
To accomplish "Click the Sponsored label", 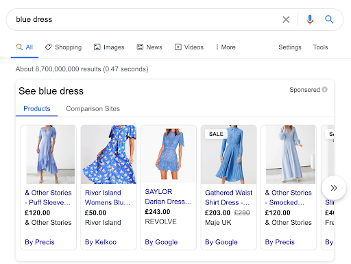I will click(304, 90).
